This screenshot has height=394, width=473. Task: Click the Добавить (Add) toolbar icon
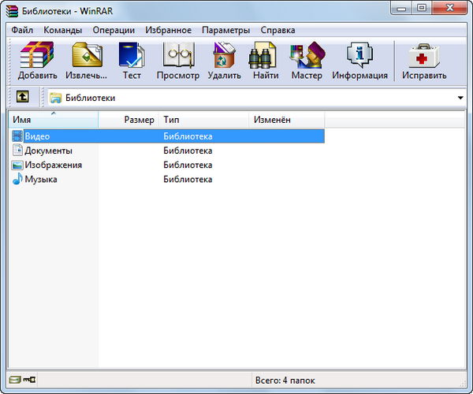[x=37, y=61]
